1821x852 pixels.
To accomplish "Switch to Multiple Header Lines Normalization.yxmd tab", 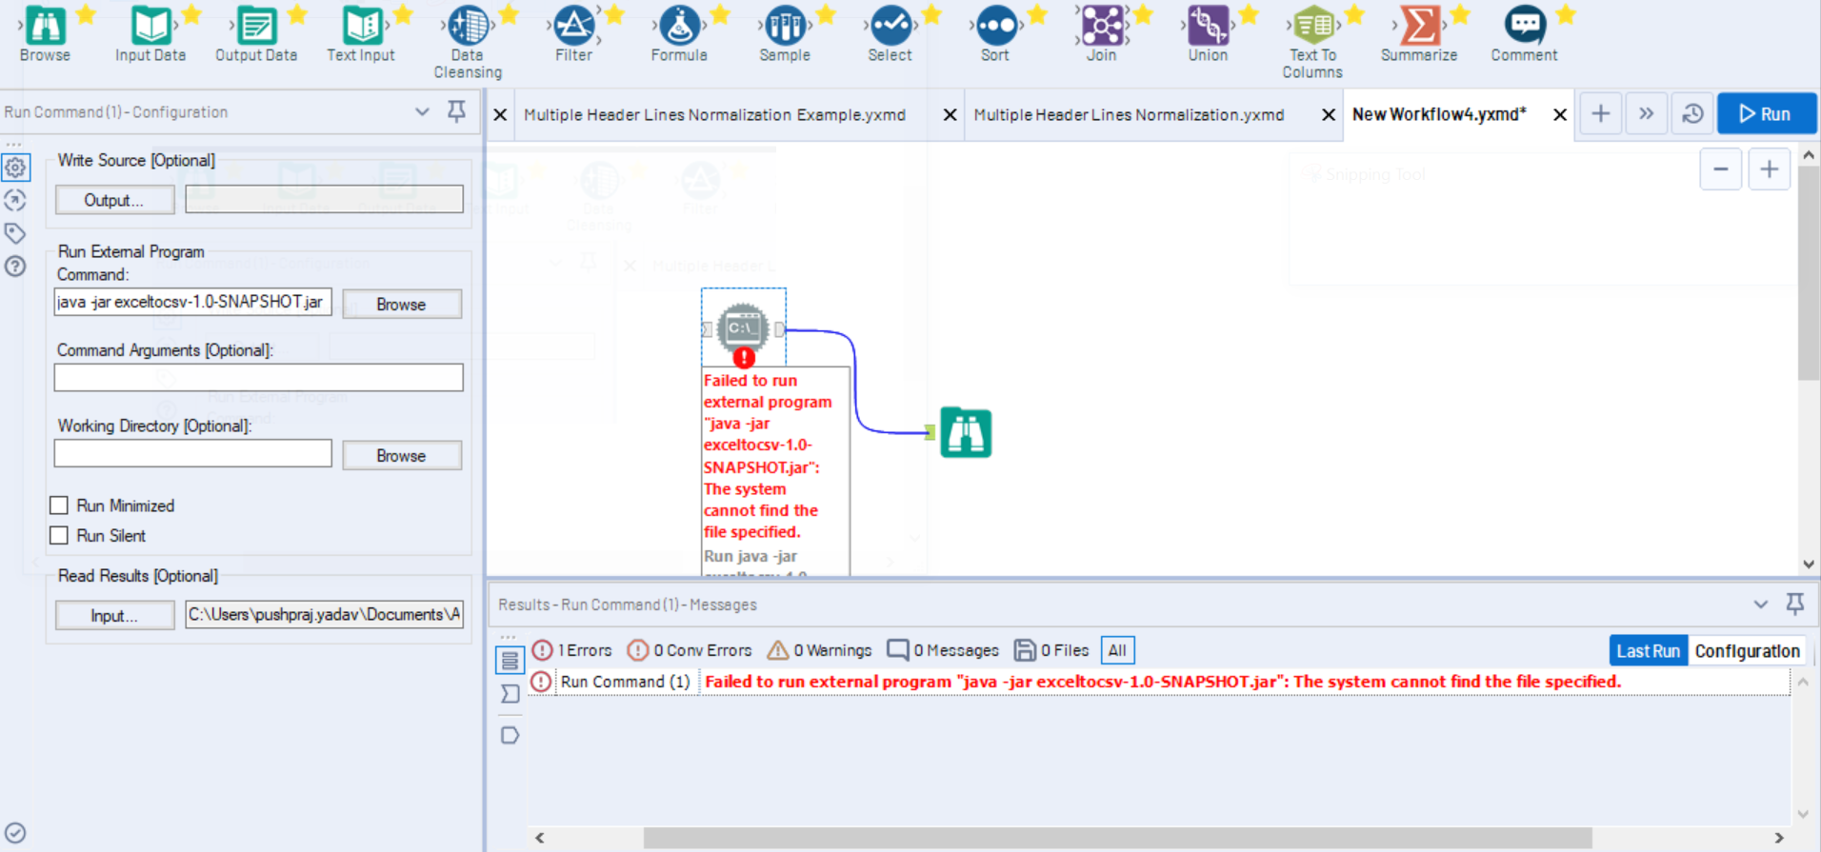I will pyautogui.click(x=1129, y=114).
